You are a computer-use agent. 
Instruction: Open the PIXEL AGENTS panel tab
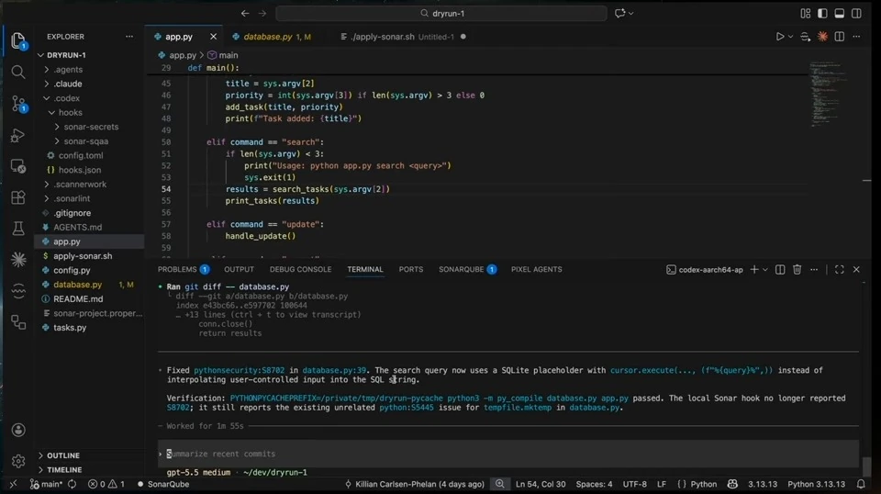(537, 270)
